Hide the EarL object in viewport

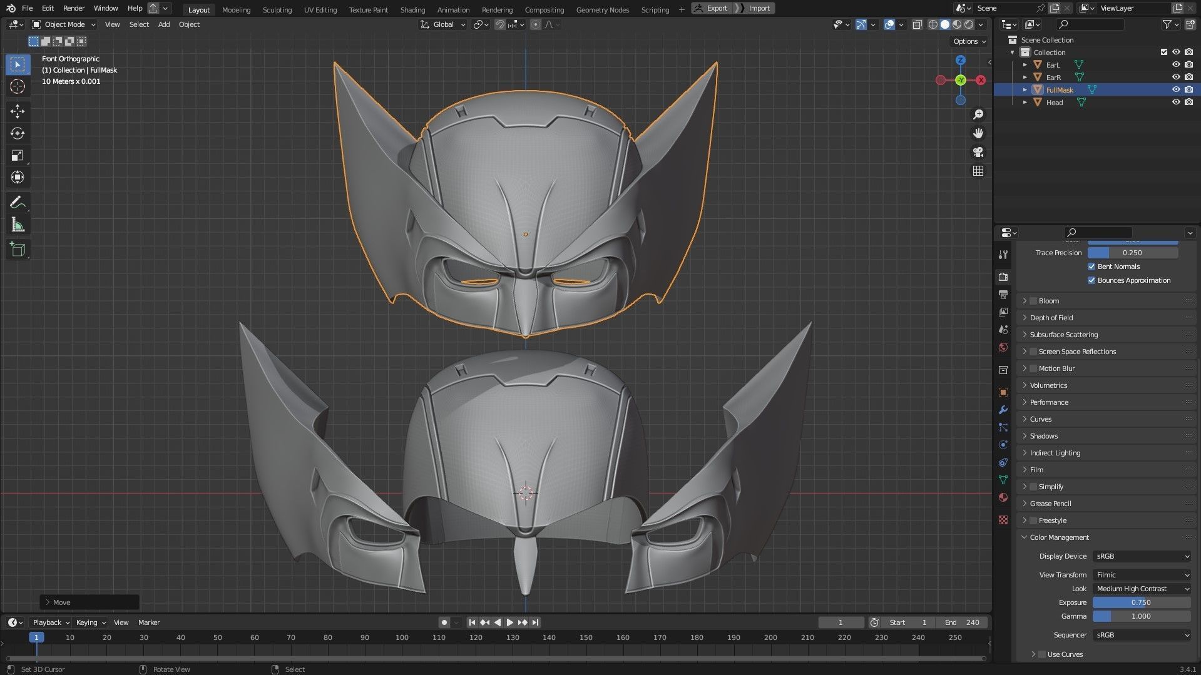tap(1176, 64)
